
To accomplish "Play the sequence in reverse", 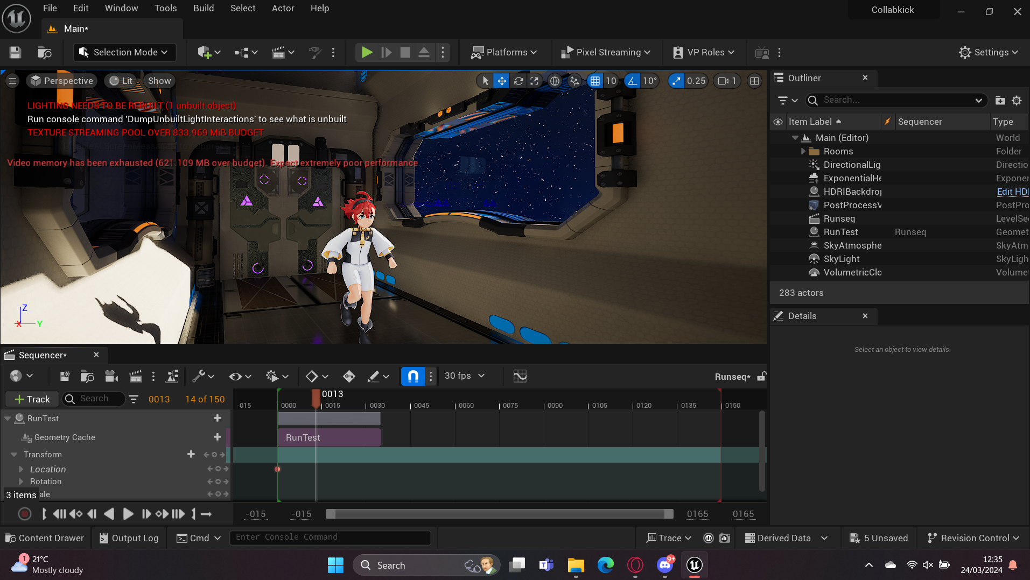I will coord(109,514).
